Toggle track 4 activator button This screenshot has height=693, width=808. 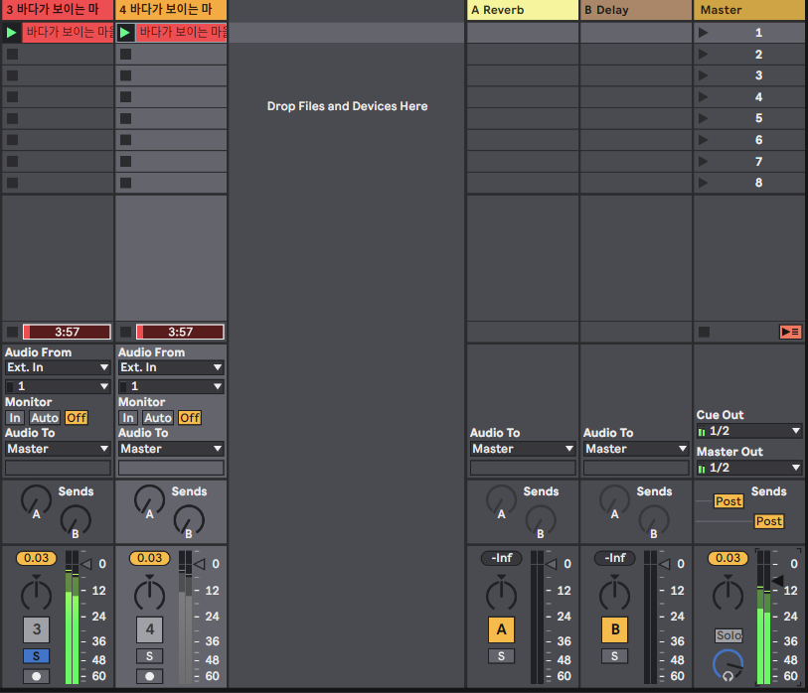click(149, 629)
